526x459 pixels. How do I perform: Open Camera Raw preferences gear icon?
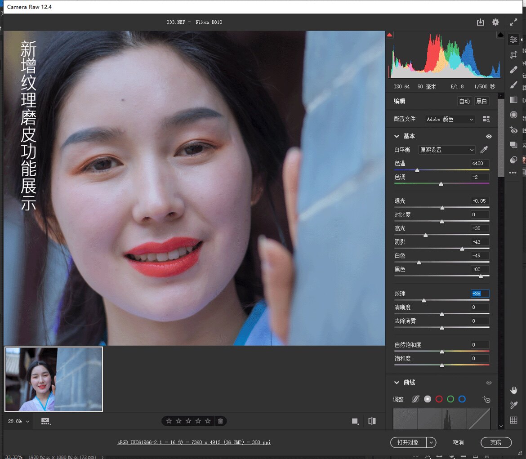495,22
